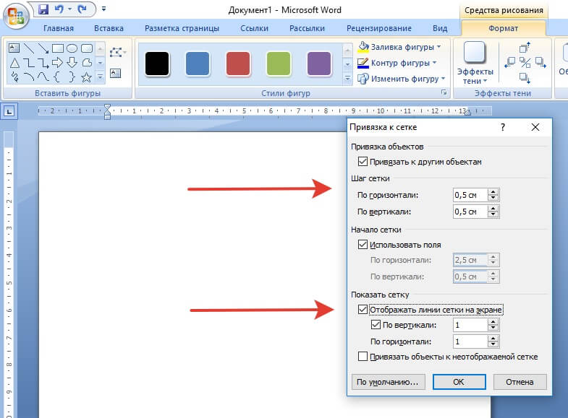Nudge shadow left
Screen dimensions: 568x418
(509, 63)
